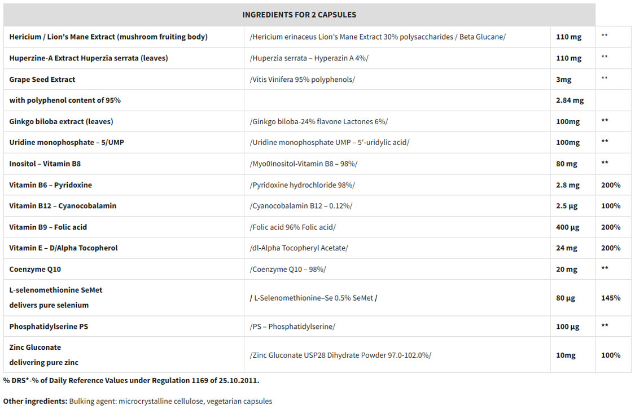Select the 10mg zinc amount cell
The height and width of the screenshot is (409, 635).
tap(565, 355)
